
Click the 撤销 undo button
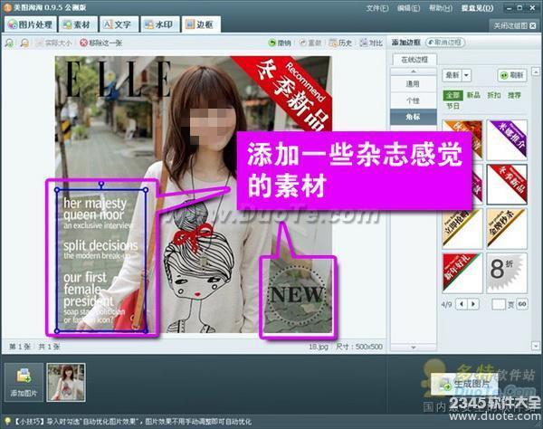coord(281,43)
